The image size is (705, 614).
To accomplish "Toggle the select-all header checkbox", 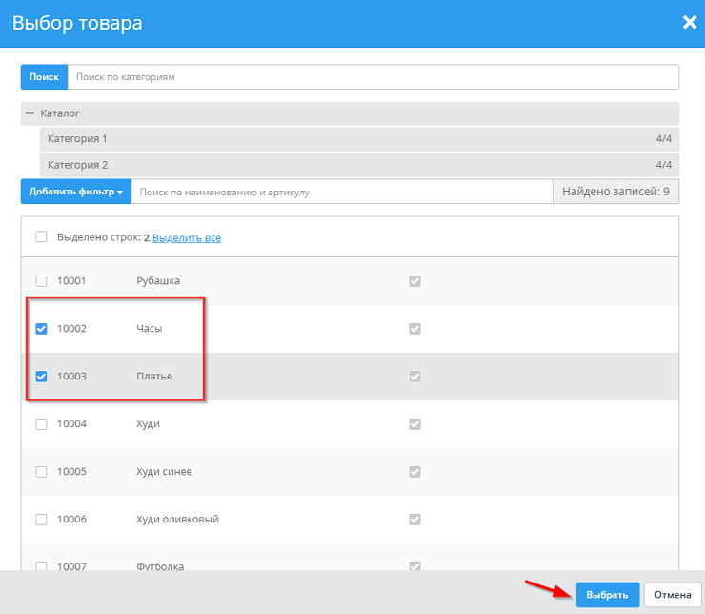I will point(41,237).
